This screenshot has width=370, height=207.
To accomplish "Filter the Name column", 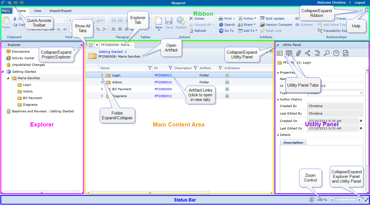I will pyautogui.click(x=150, y=68).
